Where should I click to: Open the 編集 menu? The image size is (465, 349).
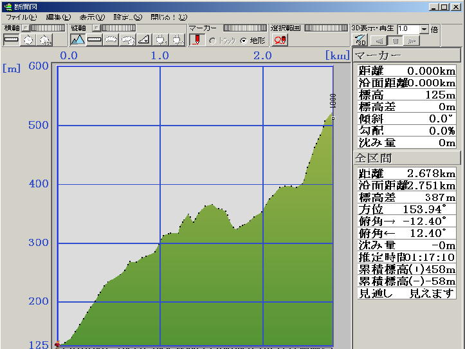[58, 17]
